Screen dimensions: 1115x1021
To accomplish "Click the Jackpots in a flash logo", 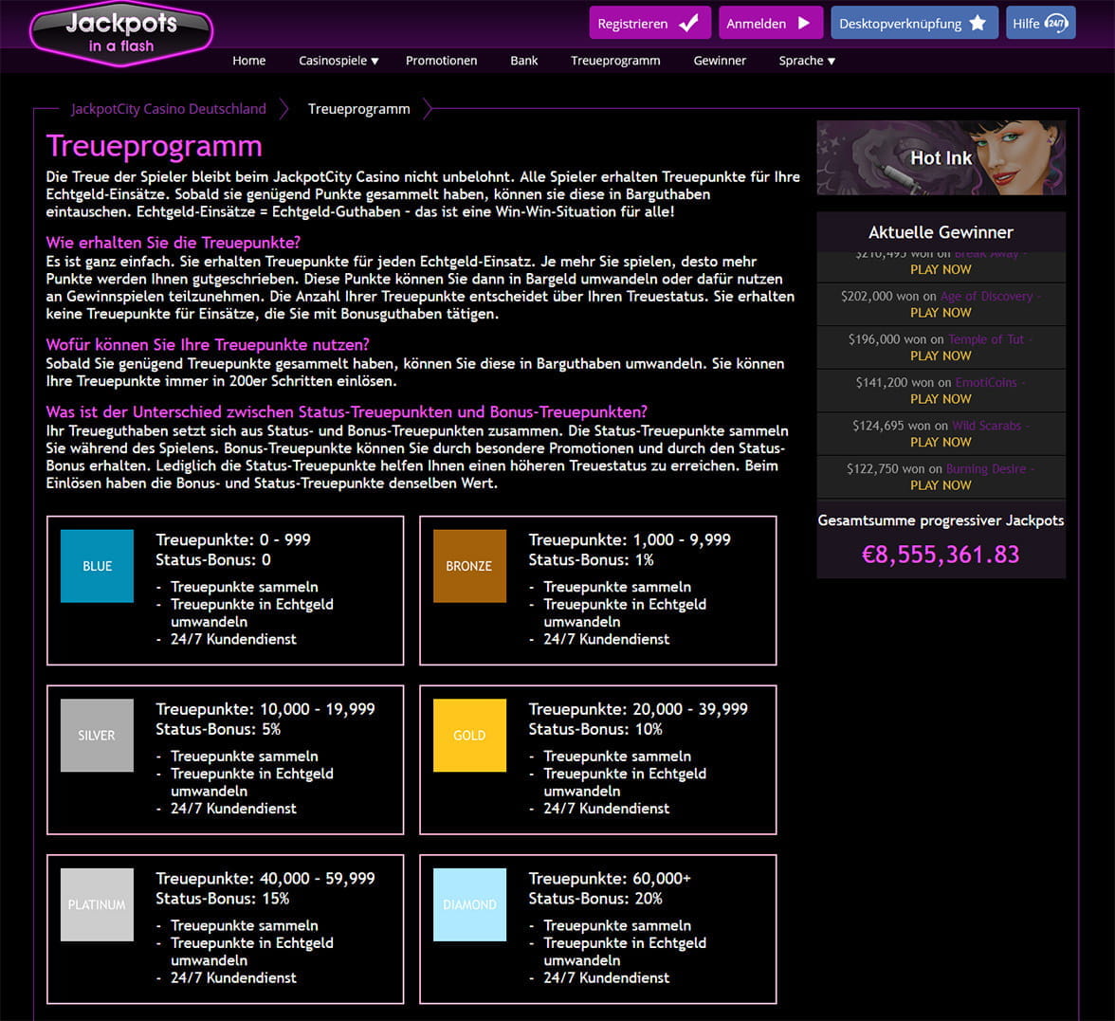I will point(121,33).
